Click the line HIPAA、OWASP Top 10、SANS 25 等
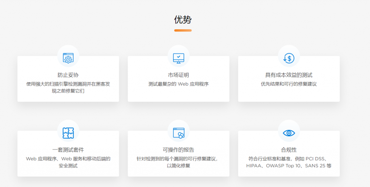 [289, 166]
